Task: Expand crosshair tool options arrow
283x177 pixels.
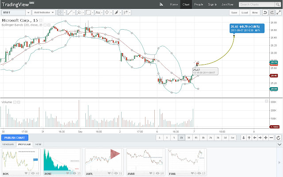Action: (65, 12)
